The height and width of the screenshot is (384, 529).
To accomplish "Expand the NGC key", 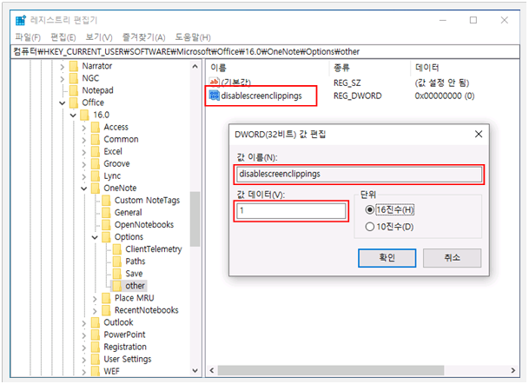I will 62,79.
